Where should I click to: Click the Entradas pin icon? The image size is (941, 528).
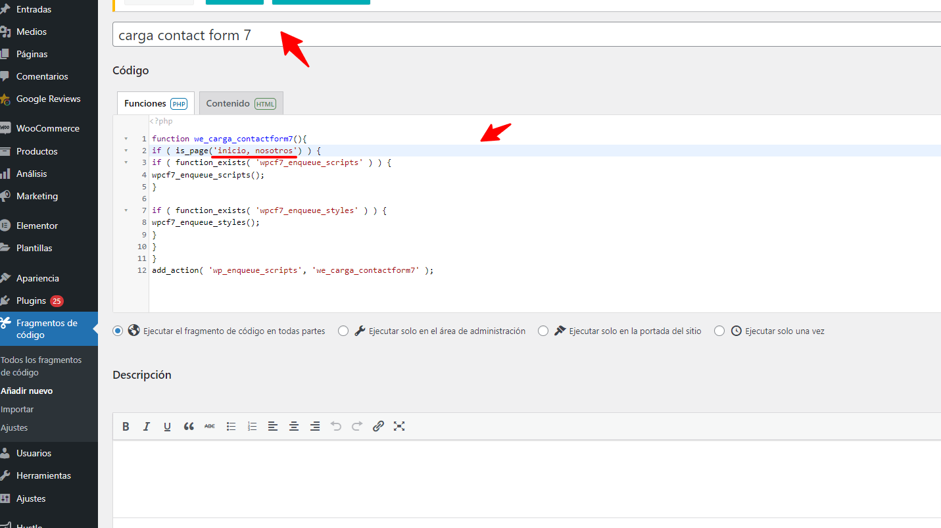[5, 10]
